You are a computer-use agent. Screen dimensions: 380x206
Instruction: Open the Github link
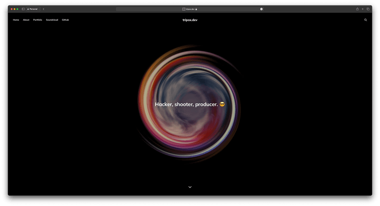click(65, 20)
